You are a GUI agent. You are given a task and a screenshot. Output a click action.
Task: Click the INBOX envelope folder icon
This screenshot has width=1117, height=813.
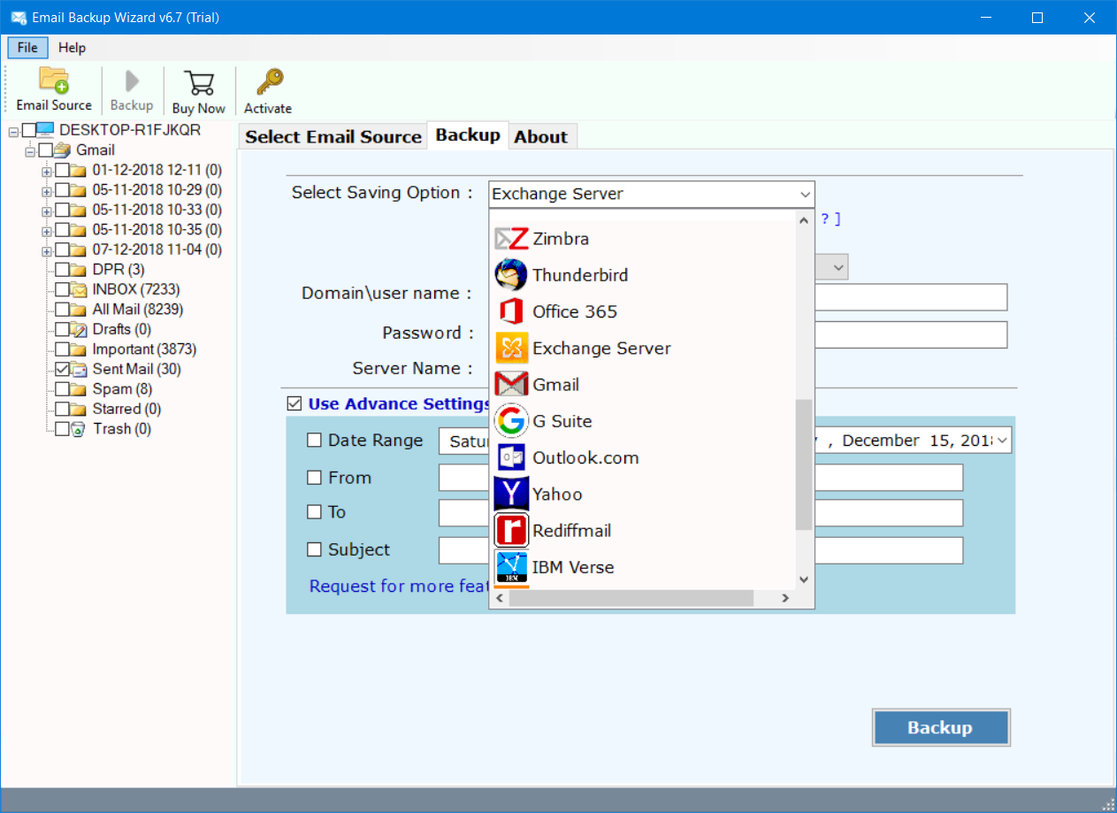click(80, 289)
